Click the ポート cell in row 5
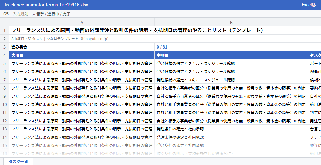 click(x=315, y=63)
